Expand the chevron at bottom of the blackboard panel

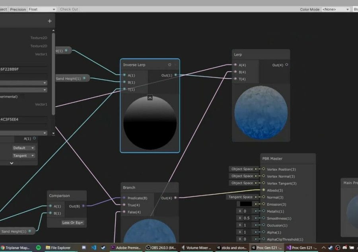click(11, 163)
